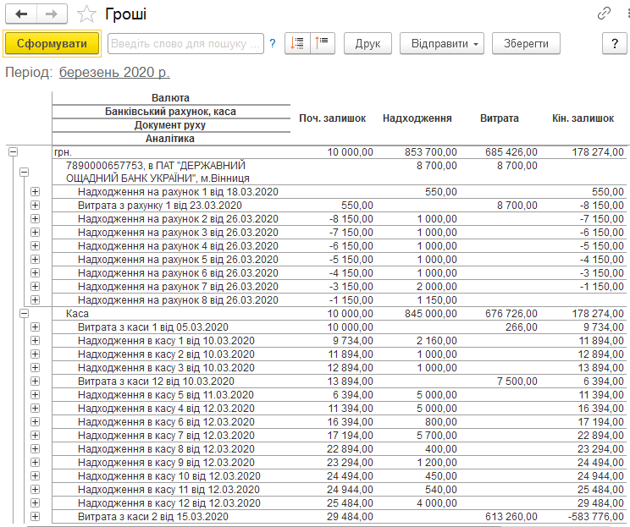Select expense cell 7 500,00
Screen dimensions: 630x527
(517, 382)
